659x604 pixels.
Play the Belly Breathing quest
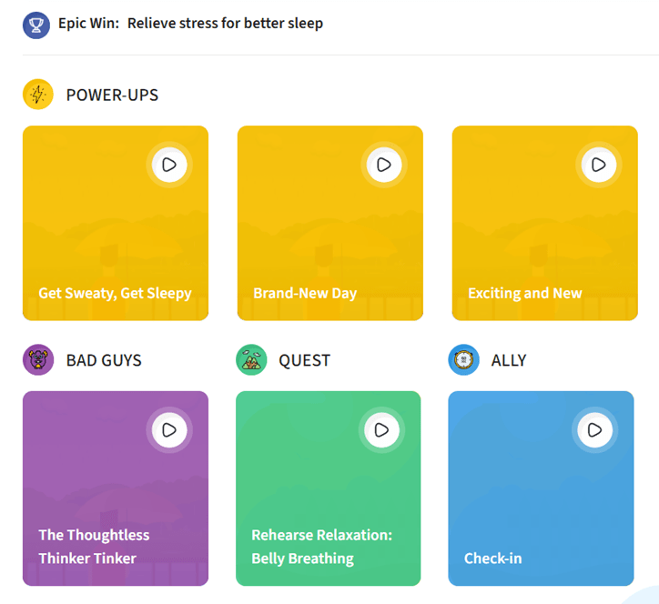[x=382, y=430]
